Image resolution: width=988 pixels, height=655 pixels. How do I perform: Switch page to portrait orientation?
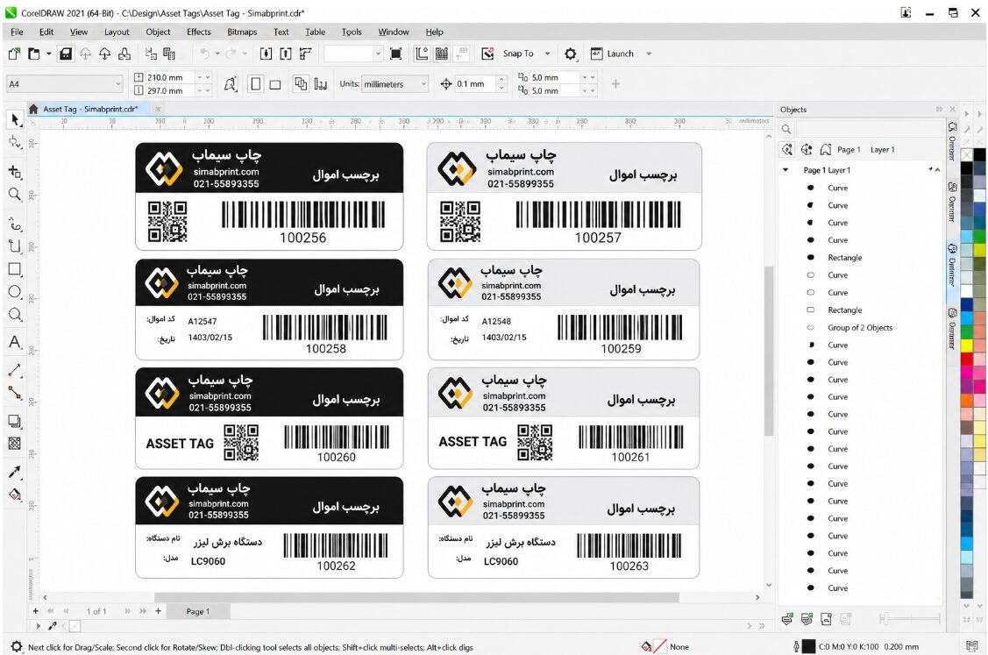coord(256,84)
